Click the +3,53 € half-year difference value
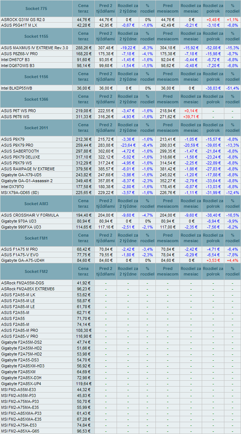Viewport: 241px width, 434px height. click(213, 261)
